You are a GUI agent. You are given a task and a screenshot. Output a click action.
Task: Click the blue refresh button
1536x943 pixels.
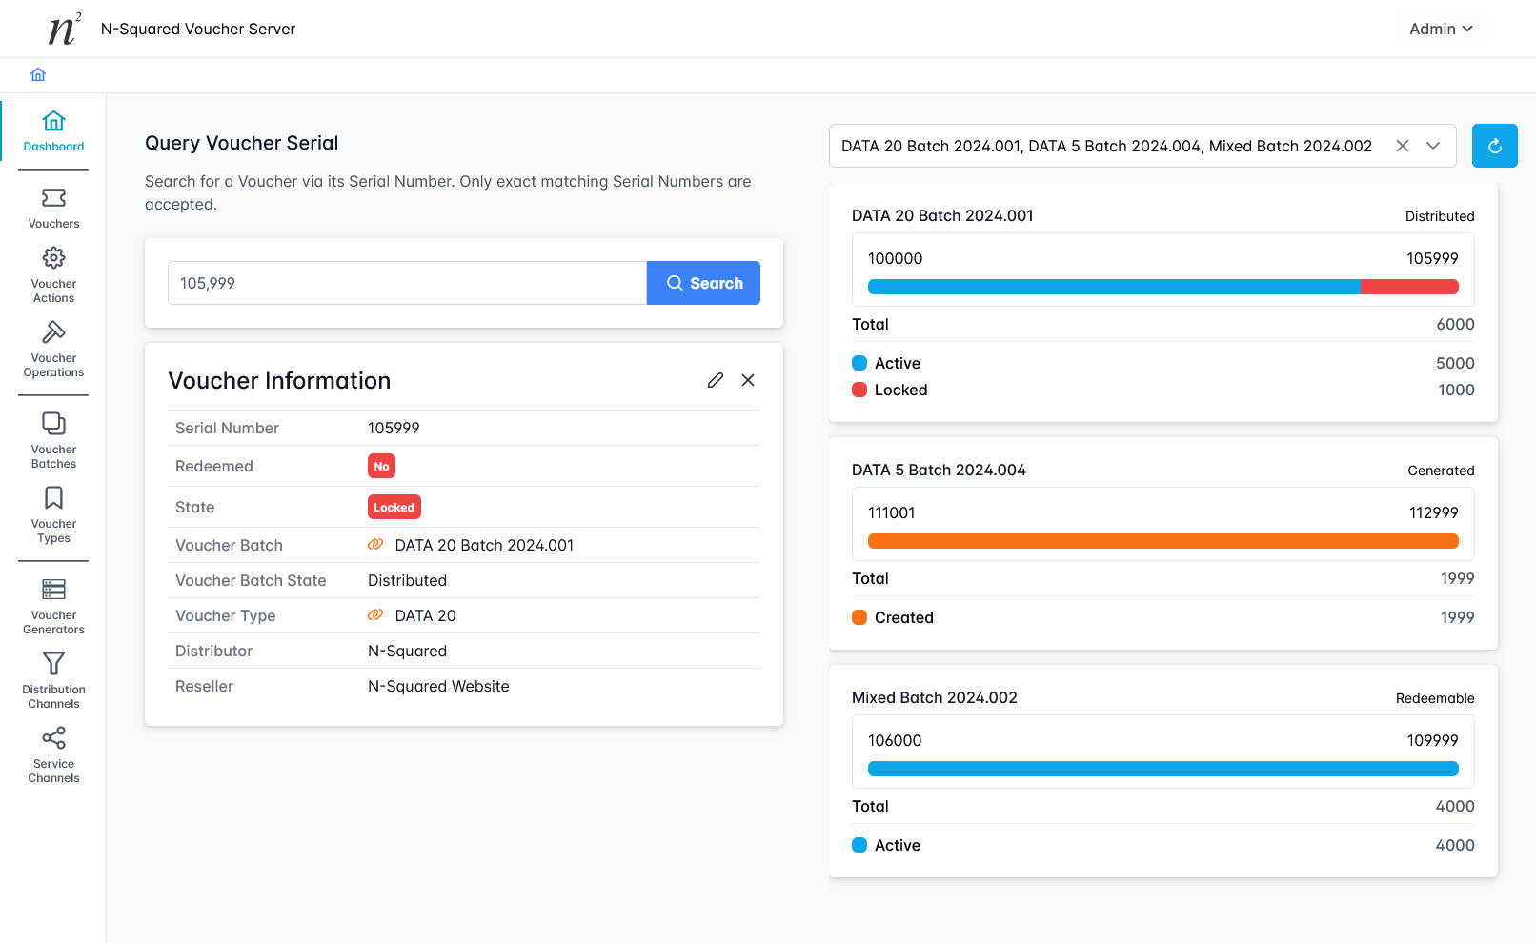(1494, 146)
